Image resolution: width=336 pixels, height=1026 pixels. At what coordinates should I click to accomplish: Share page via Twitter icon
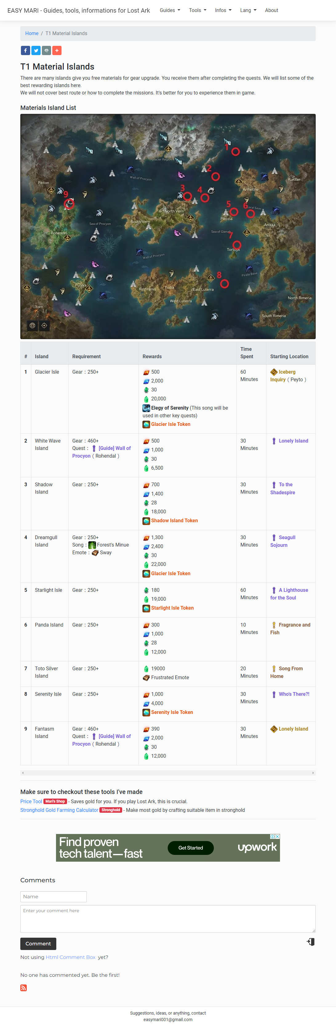click(36, 50)
